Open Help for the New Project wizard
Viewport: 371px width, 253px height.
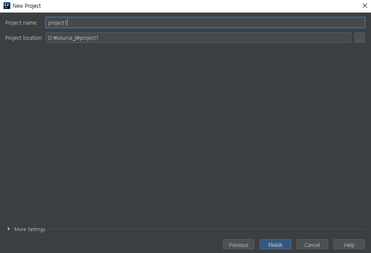(x=349, y=244)
